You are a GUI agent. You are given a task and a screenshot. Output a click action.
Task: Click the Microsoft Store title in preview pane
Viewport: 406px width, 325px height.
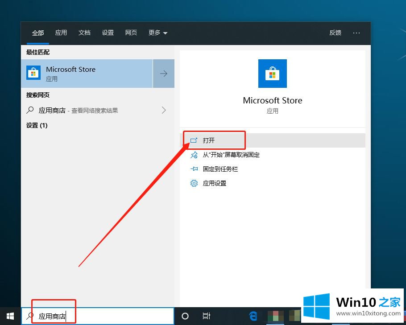tap(273, 100)
